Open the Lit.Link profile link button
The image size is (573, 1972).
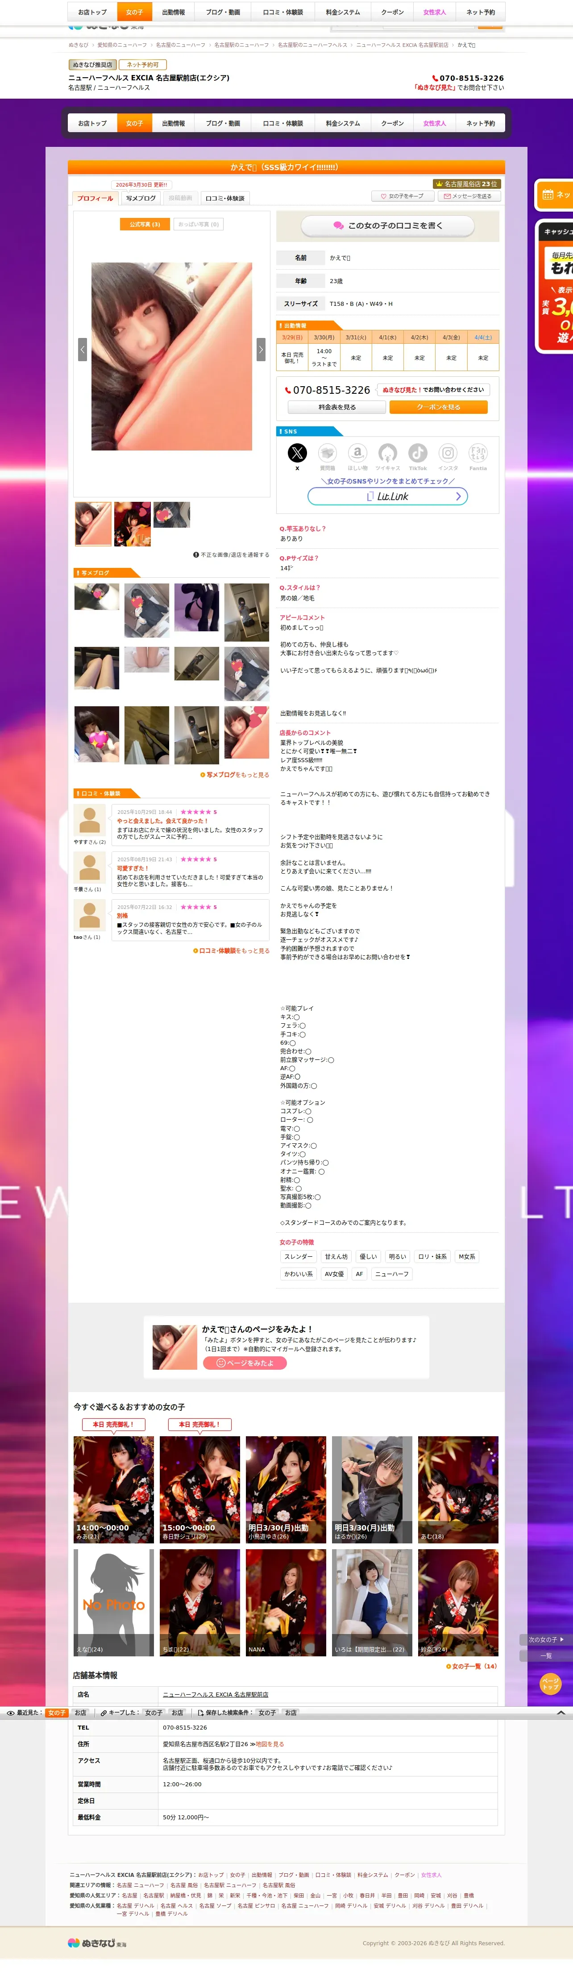388,496
